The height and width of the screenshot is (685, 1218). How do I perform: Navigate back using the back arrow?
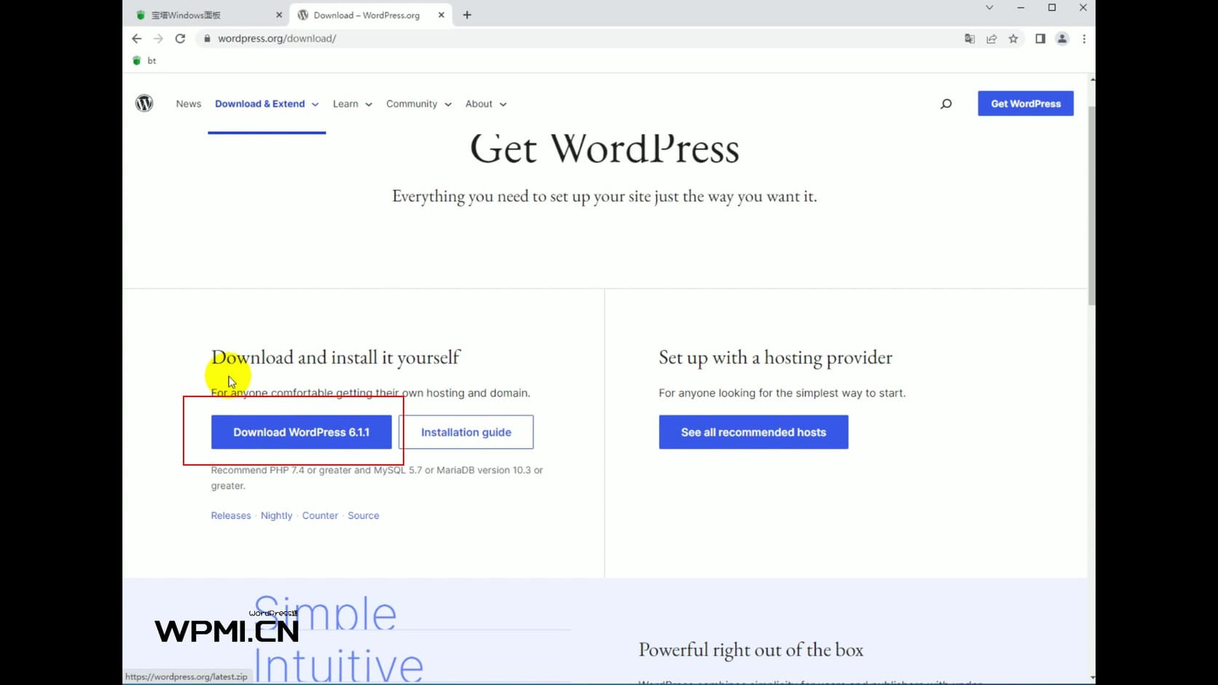point(136,39)
